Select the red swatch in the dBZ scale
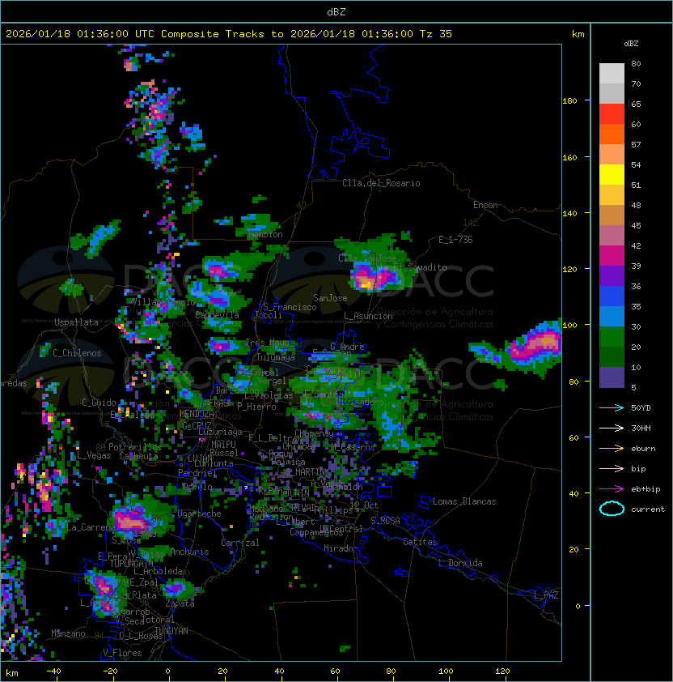Screen dimensions: 673x682 612,114
